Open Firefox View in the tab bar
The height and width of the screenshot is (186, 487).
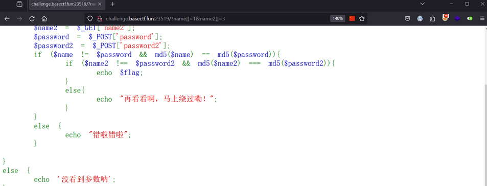click(19, 4)
